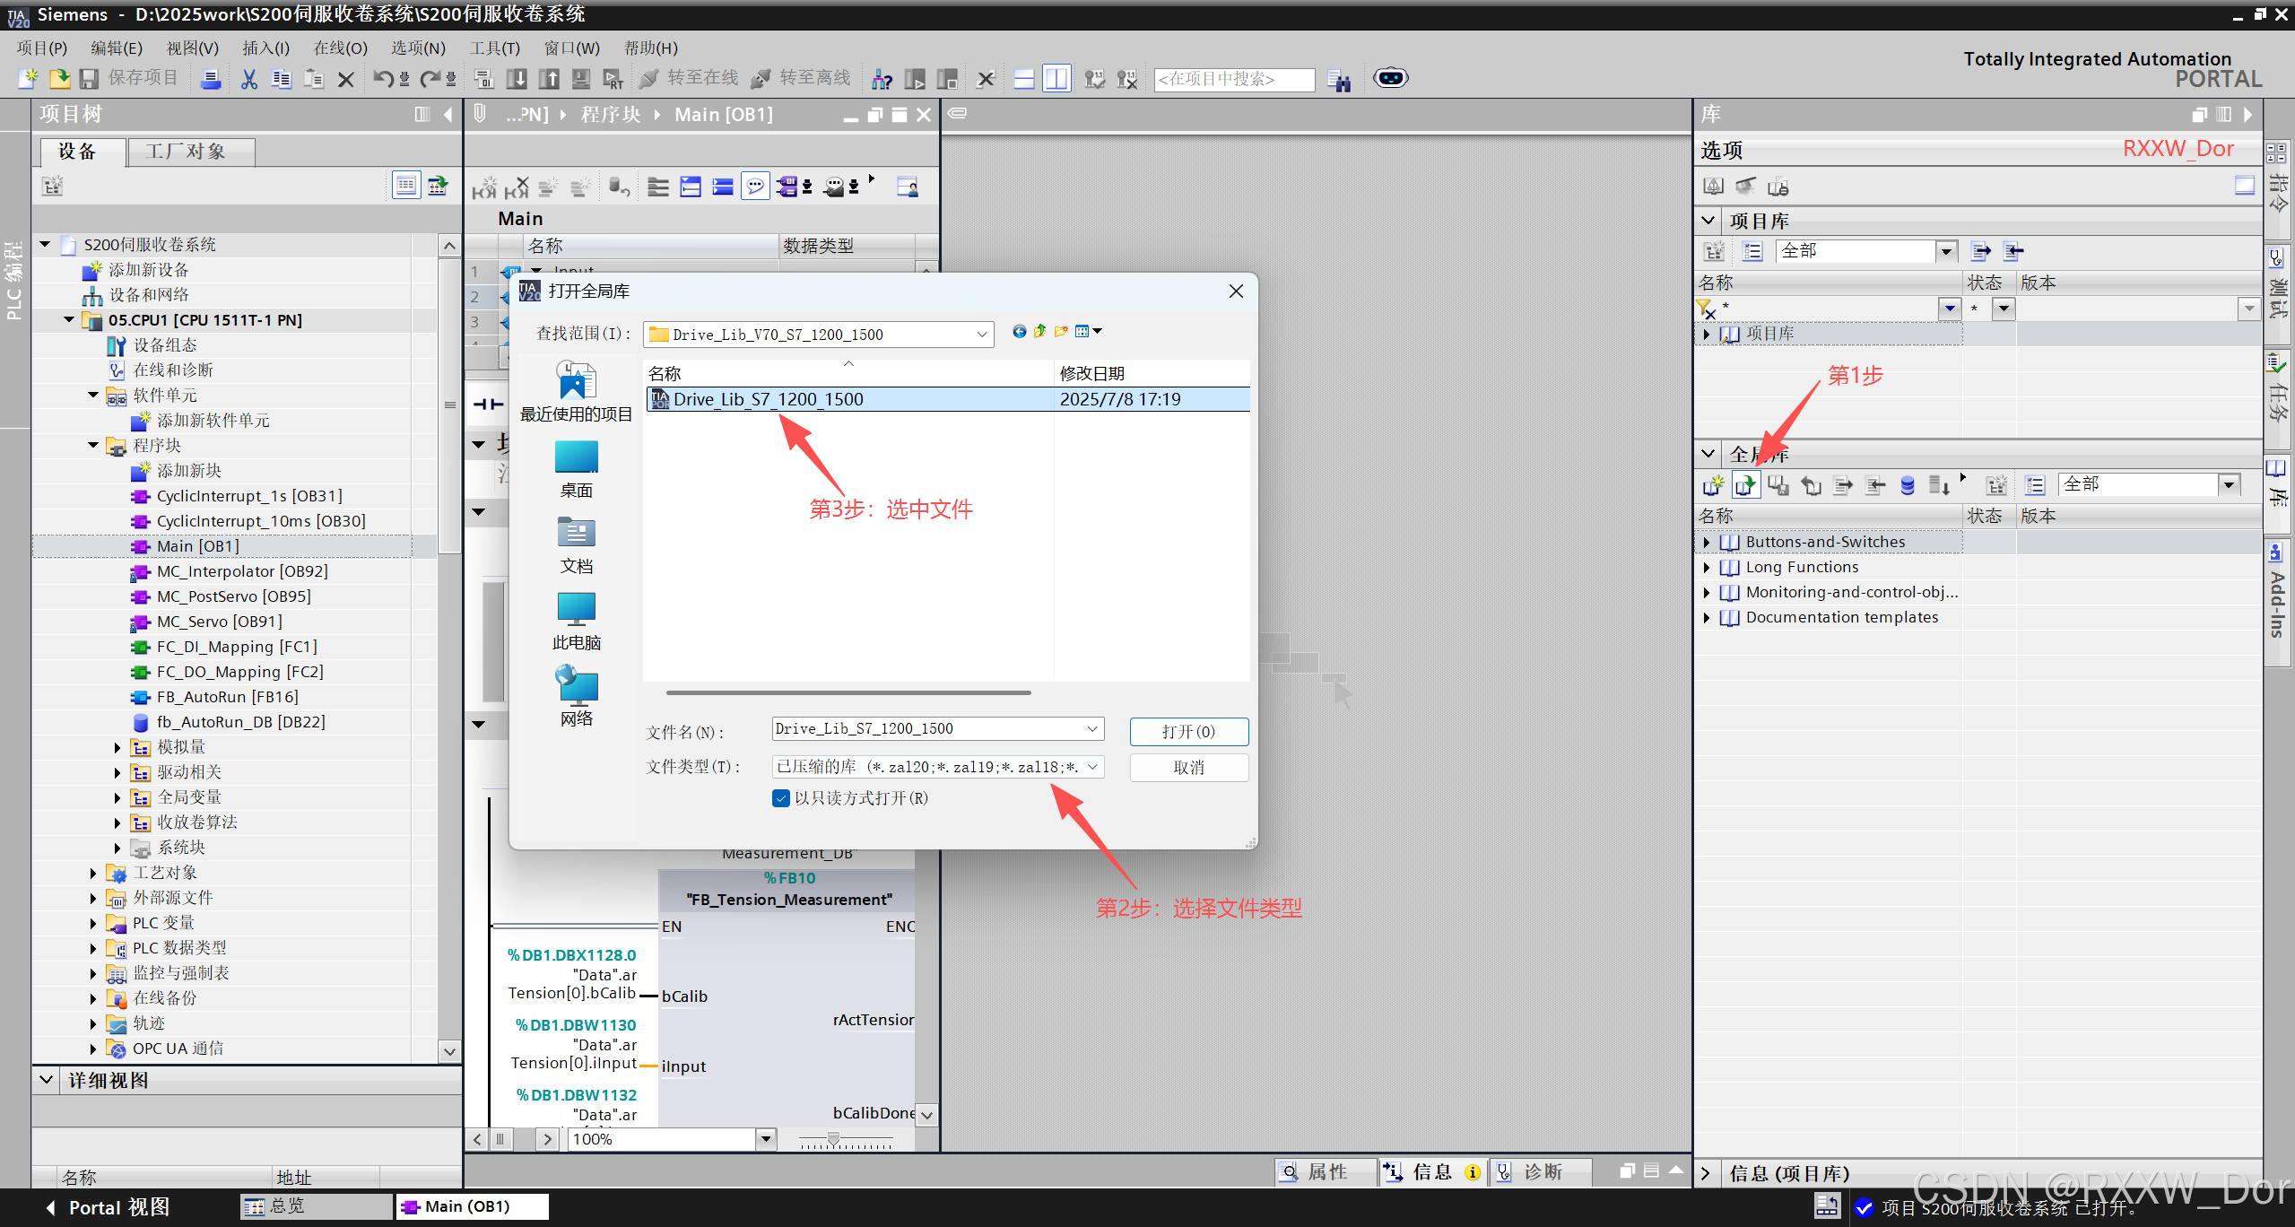Click the Save project toolbar icon
This screenshot has height=1227, width=2295.
pos(89,79)
